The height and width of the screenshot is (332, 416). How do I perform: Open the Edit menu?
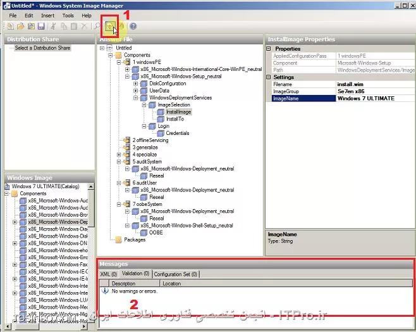[28, 15]
